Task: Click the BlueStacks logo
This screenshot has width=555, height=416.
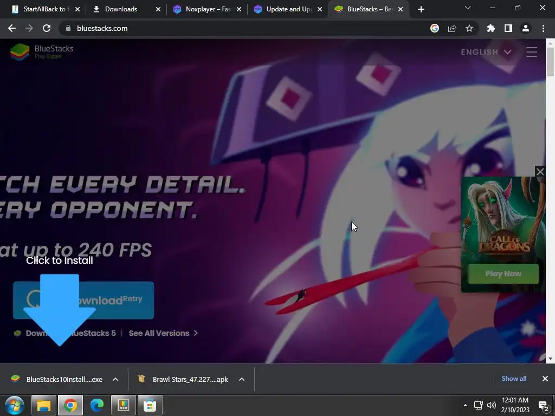Action: 42,51
